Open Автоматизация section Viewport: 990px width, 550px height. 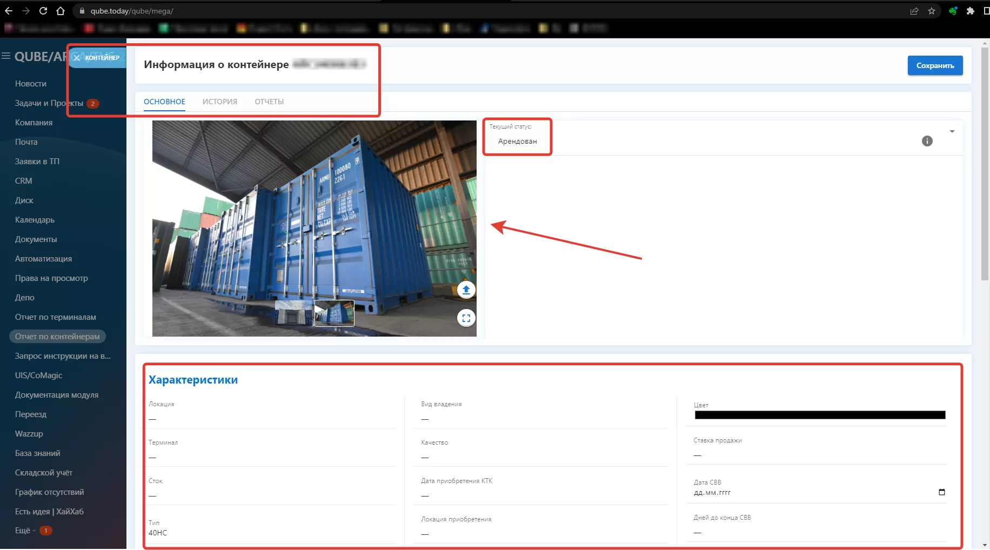pos(43,259)
